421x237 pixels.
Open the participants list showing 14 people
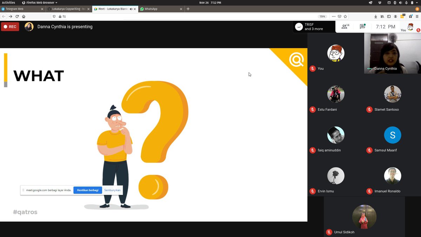[346, 27]
